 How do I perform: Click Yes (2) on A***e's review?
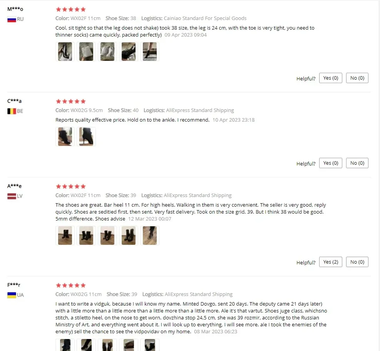pos(331,262)
